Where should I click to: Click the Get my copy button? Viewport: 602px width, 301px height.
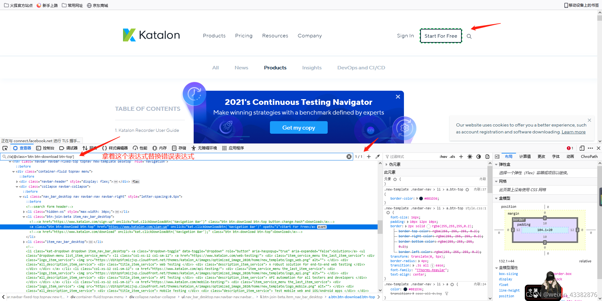[298, 128]
